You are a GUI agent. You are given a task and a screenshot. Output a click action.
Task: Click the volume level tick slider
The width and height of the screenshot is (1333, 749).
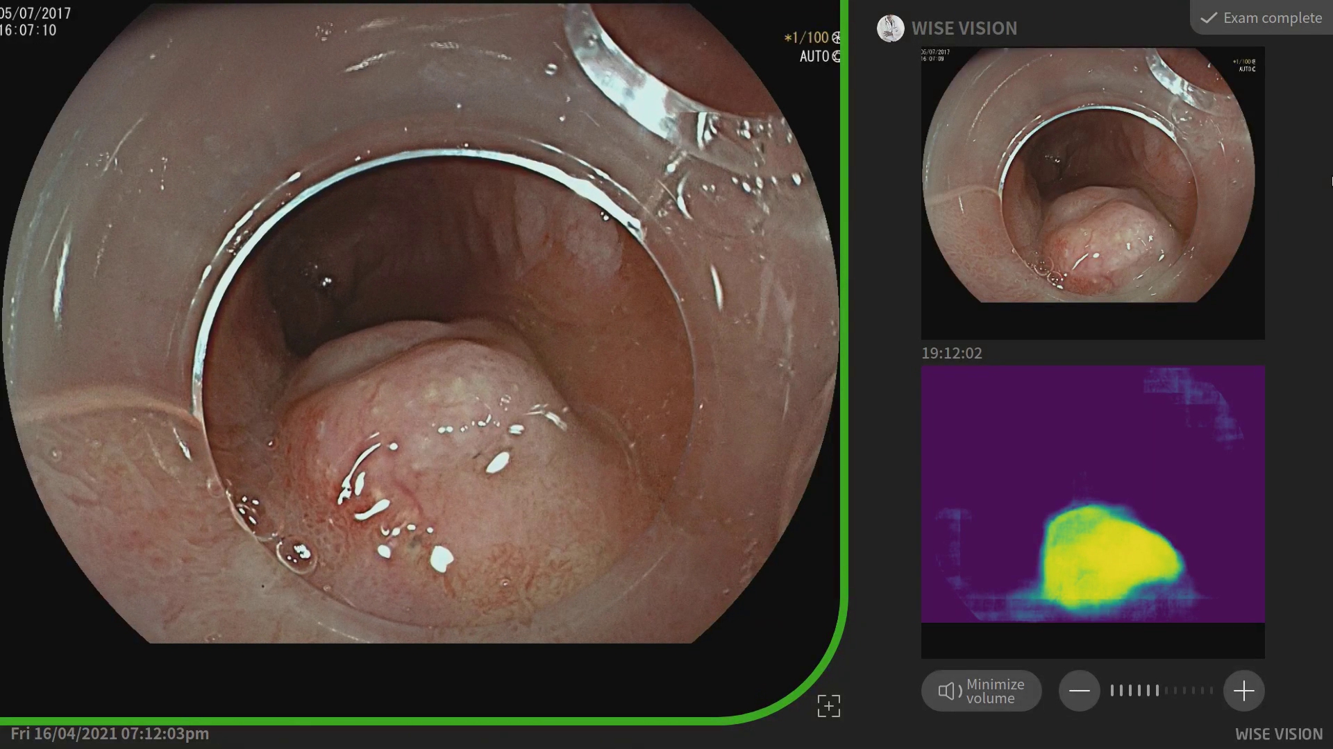tap(1162, 691)
